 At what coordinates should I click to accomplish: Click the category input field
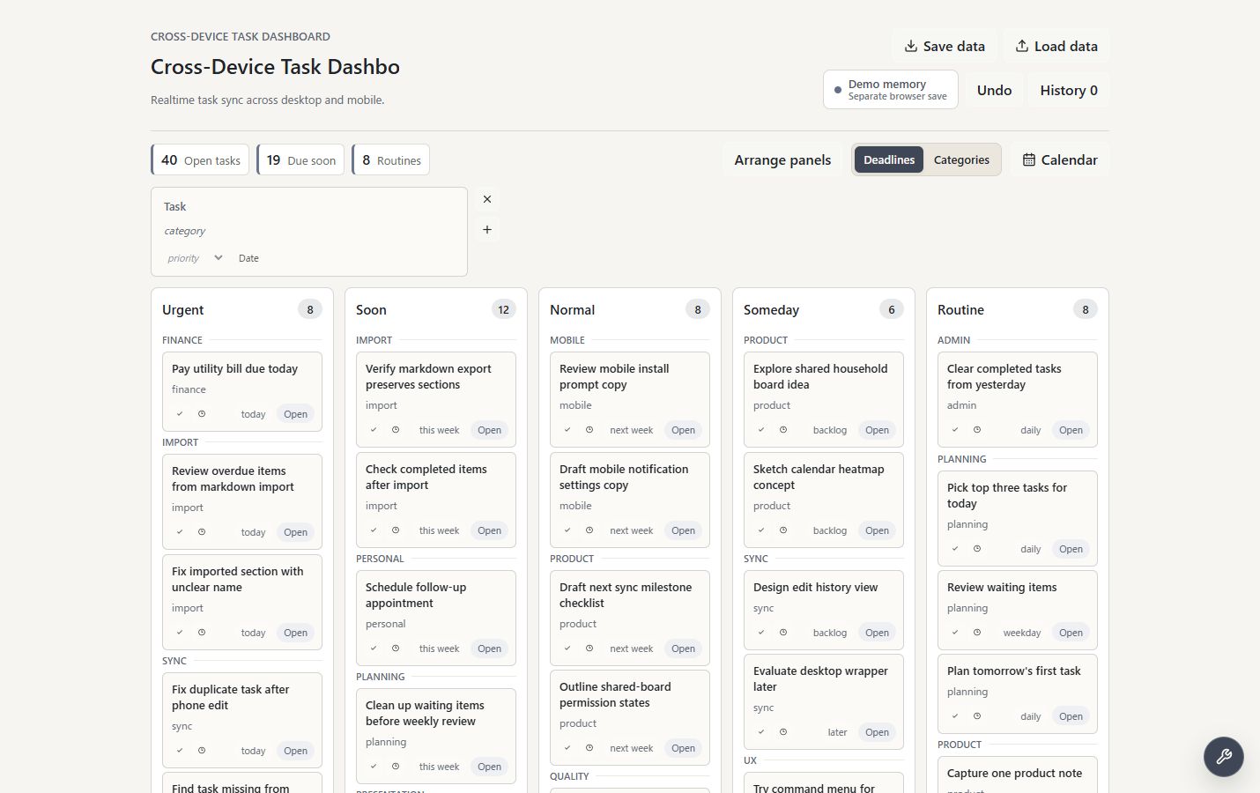tap(309, 231)
